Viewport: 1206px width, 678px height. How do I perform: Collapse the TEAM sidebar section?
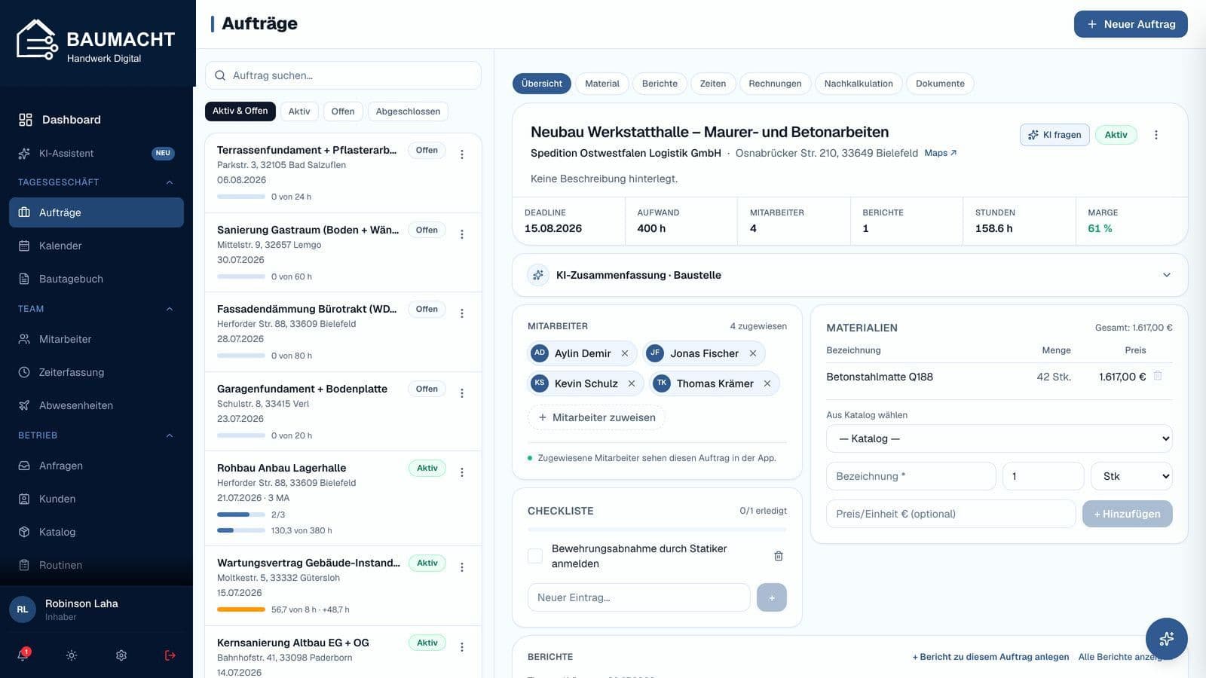[x=96, y=309]
